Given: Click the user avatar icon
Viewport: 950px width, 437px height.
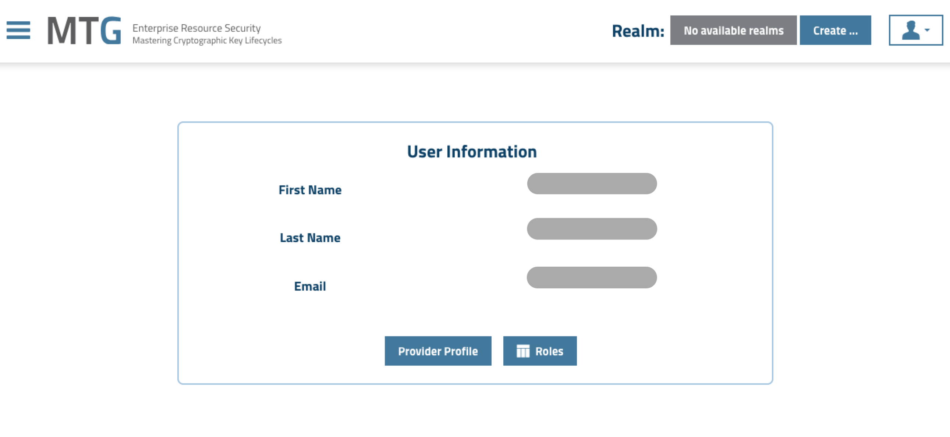Looking at the screenshot, I should [x=910, y=30].
